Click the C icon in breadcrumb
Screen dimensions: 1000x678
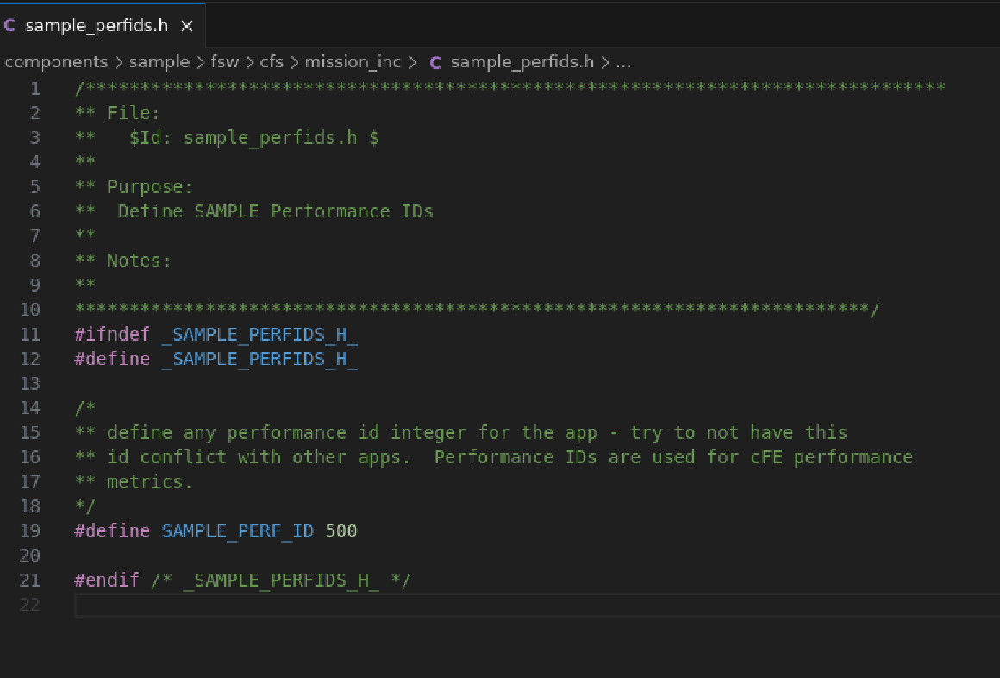point(435,63)
